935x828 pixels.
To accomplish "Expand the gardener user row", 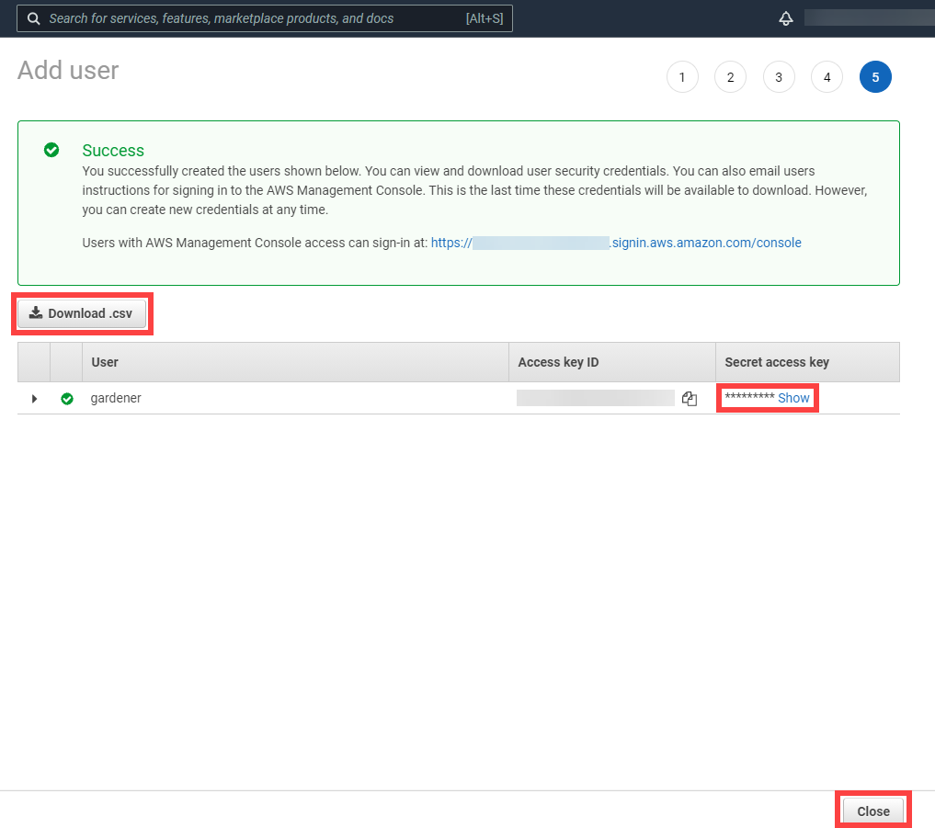I will coord(34,399).
